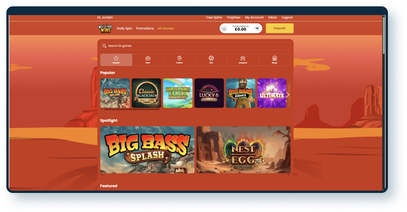
Task: Click the Wild West Wins logo
Action: tap(105, 28)
